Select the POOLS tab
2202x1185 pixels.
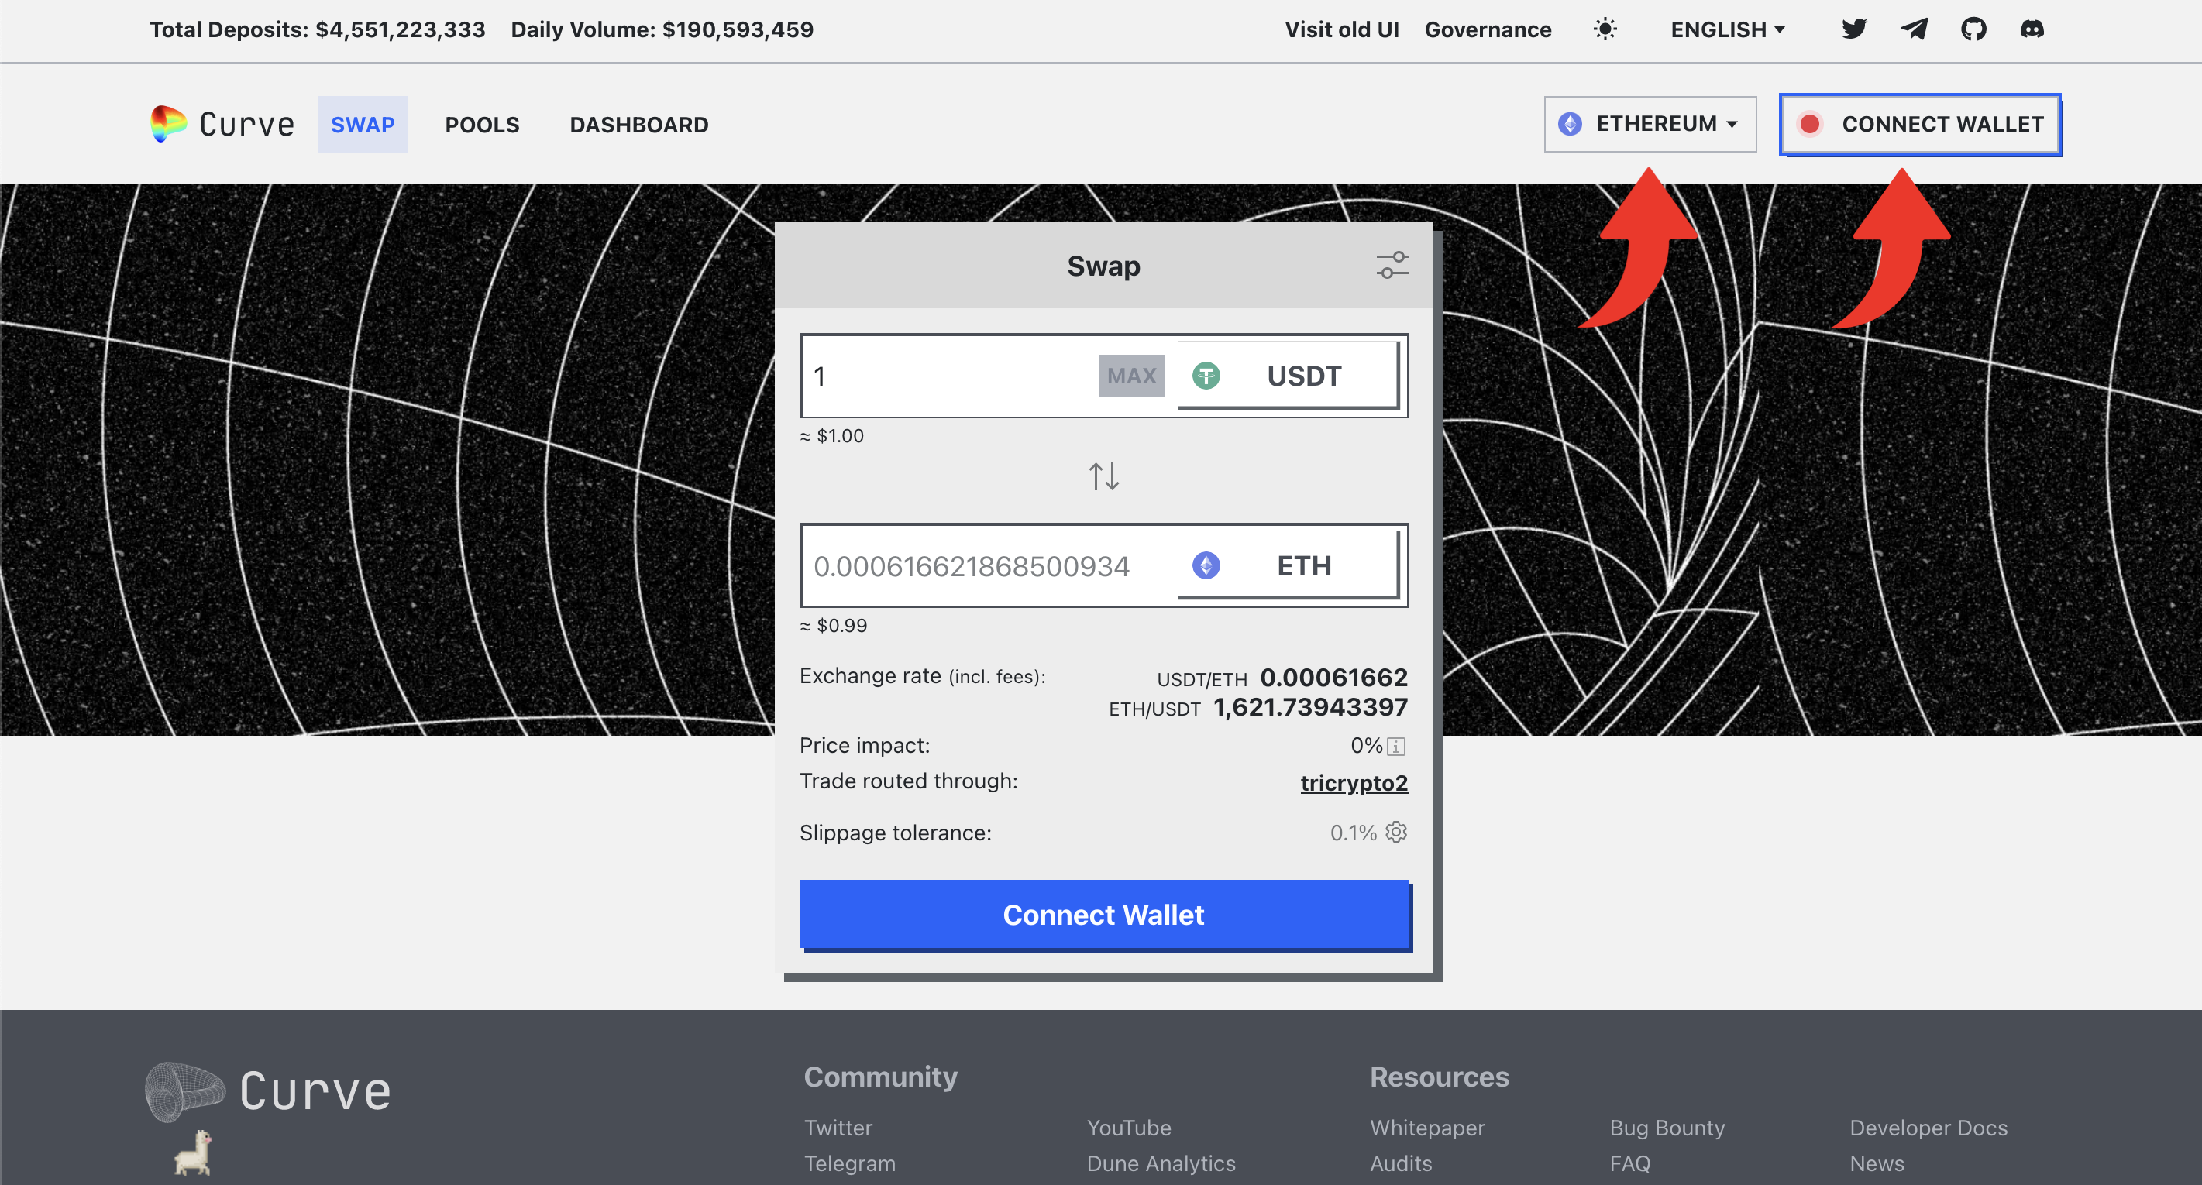(482, 125)
